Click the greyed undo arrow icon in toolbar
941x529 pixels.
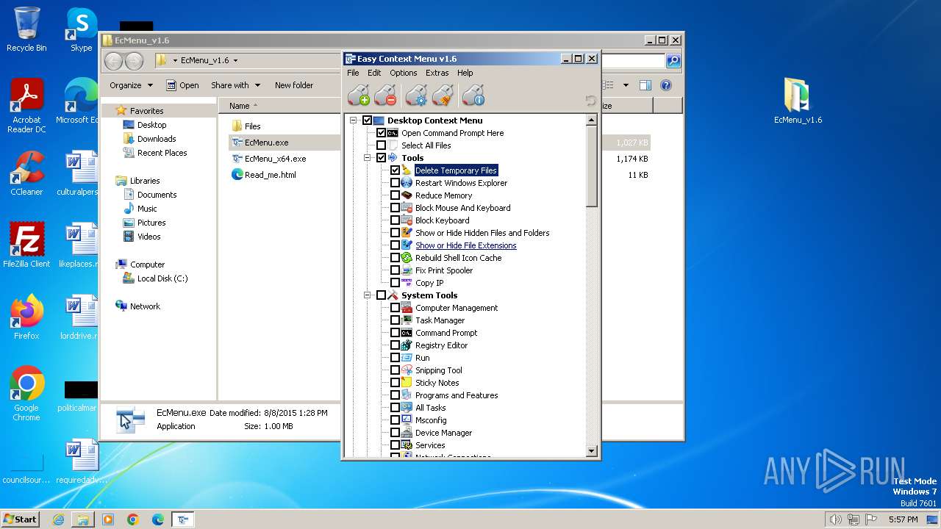point(590,100)
